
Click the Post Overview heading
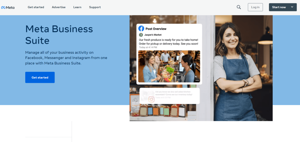tap(156, 29)
